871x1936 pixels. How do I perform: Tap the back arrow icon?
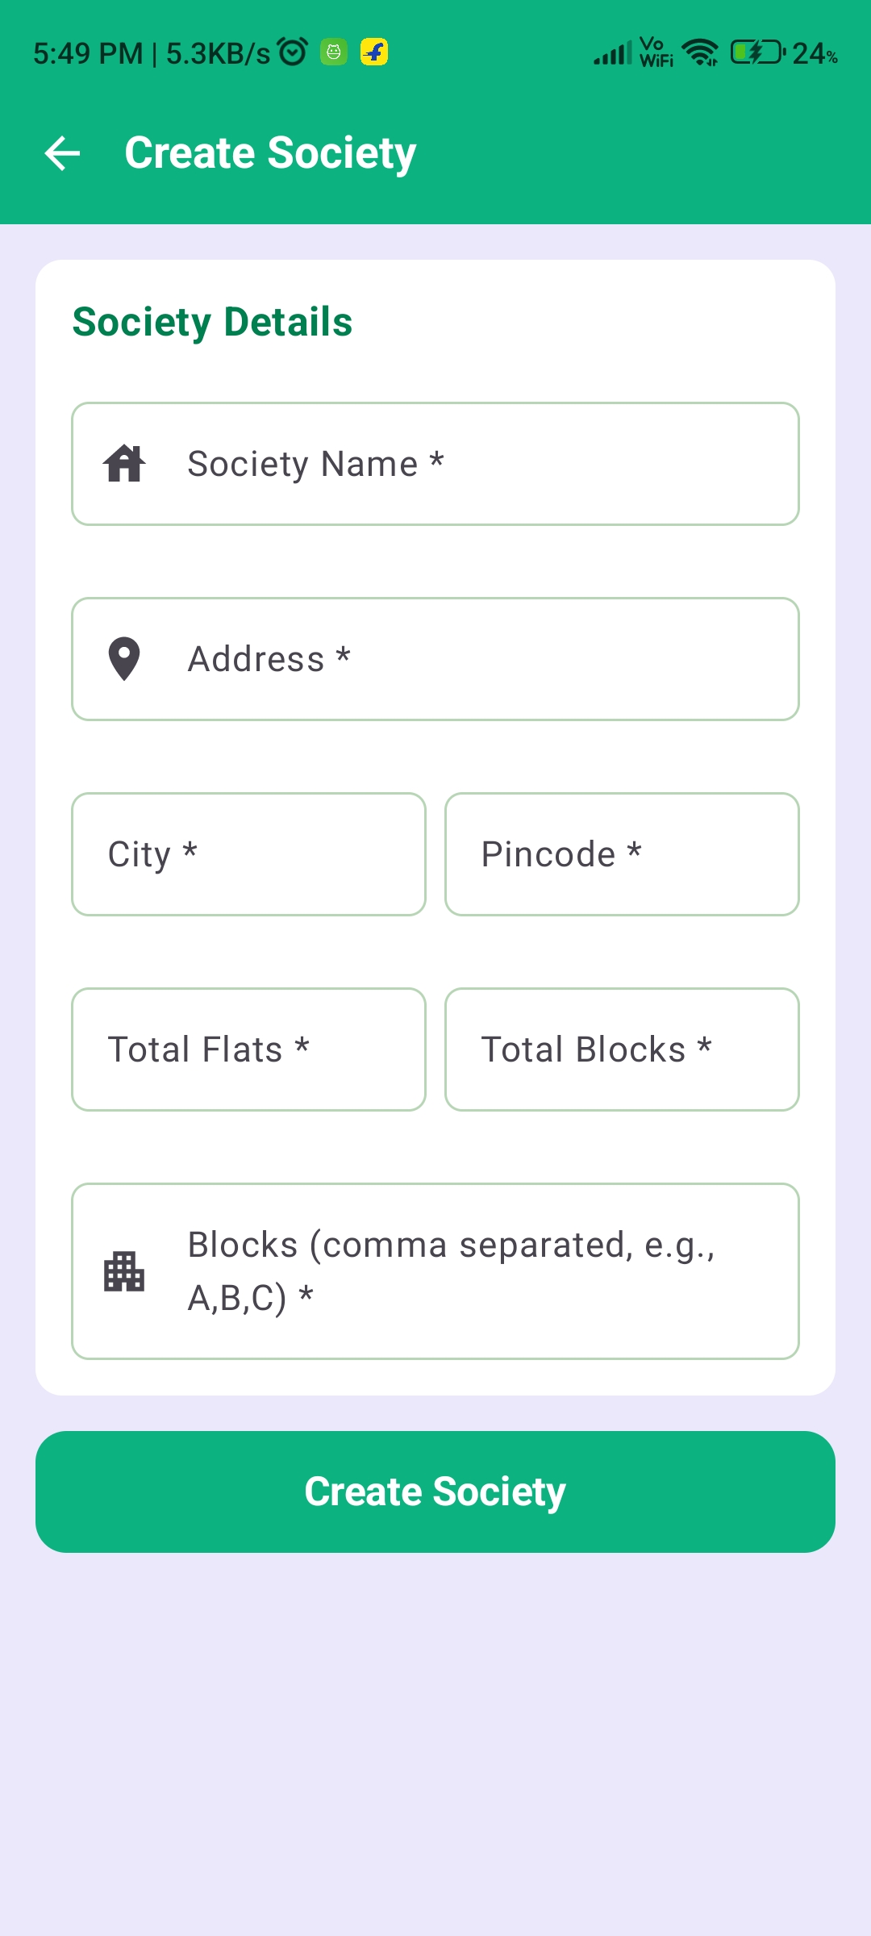(x=62, y=153)
